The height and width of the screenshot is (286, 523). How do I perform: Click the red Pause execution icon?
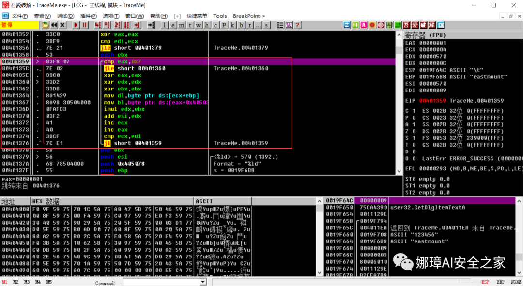(84, 25)
